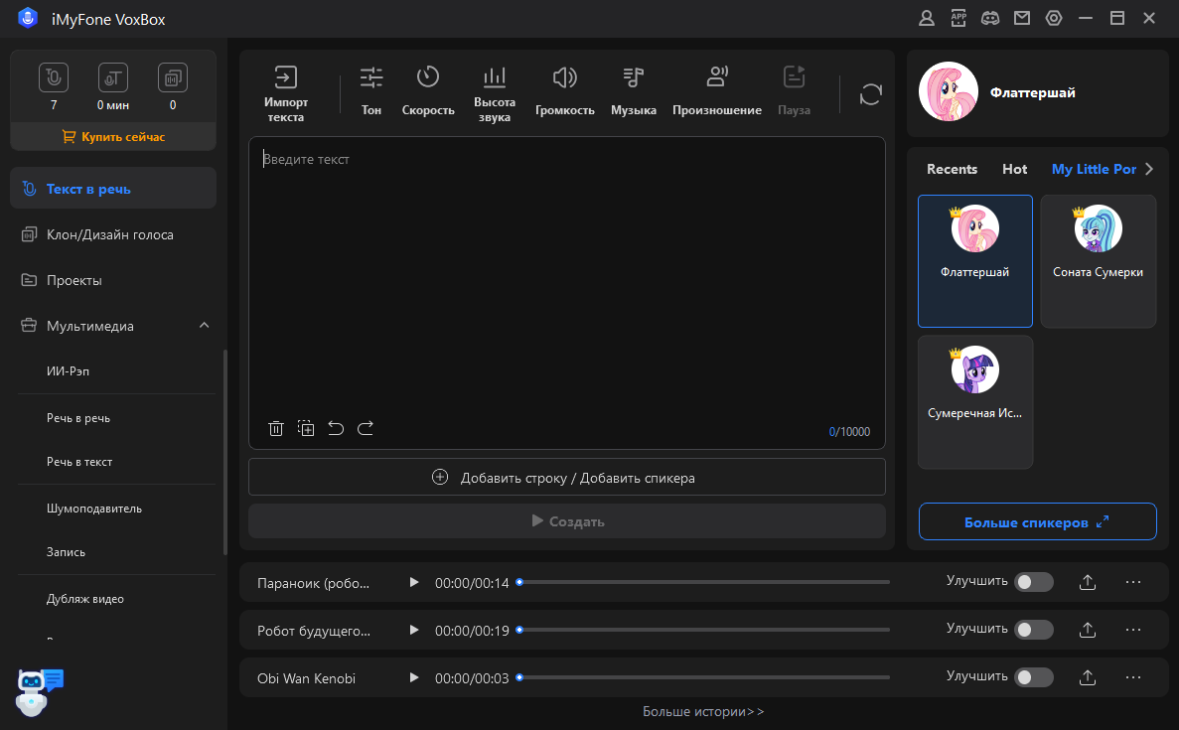The height and width of the screenshot is (730, 1179).
Task: Collapse the Мультимедиа section
Action: tap(204, 326)
